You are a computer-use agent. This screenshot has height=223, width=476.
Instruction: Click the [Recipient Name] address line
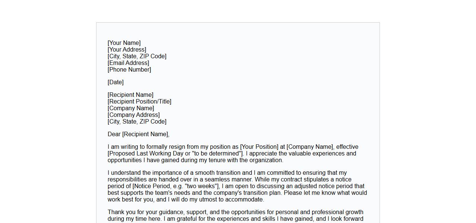tap(130, 95)
